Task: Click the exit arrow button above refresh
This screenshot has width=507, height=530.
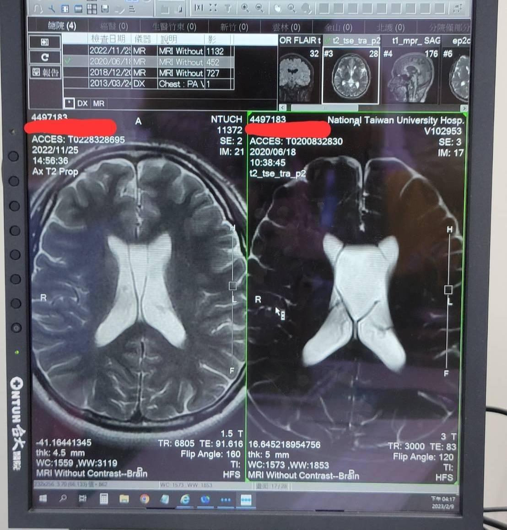Action: [x=45, y=42]
